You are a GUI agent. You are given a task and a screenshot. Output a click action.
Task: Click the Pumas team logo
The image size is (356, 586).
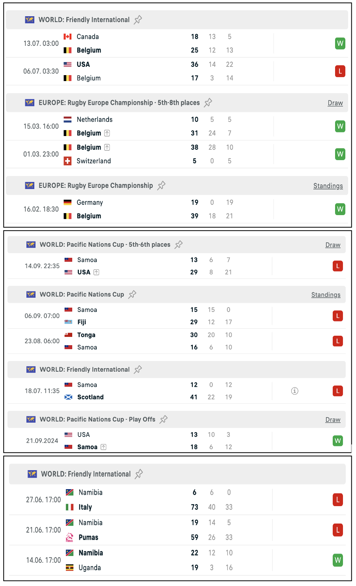point(69,537)
